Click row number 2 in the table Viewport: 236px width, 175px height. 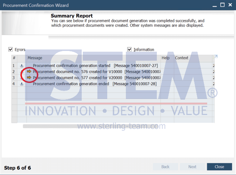pyautogui.click(x=13, y=72)
